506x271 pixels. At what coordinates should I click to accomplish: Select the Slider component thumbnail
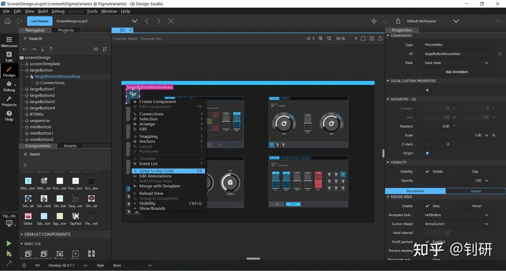pos(28,219)
